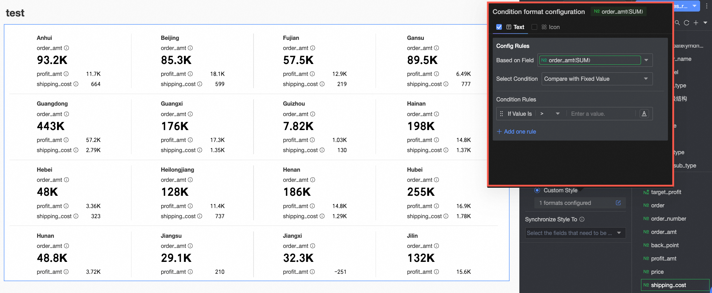
Task: Select the shipping_cost field in list
Action: point(675,285)
